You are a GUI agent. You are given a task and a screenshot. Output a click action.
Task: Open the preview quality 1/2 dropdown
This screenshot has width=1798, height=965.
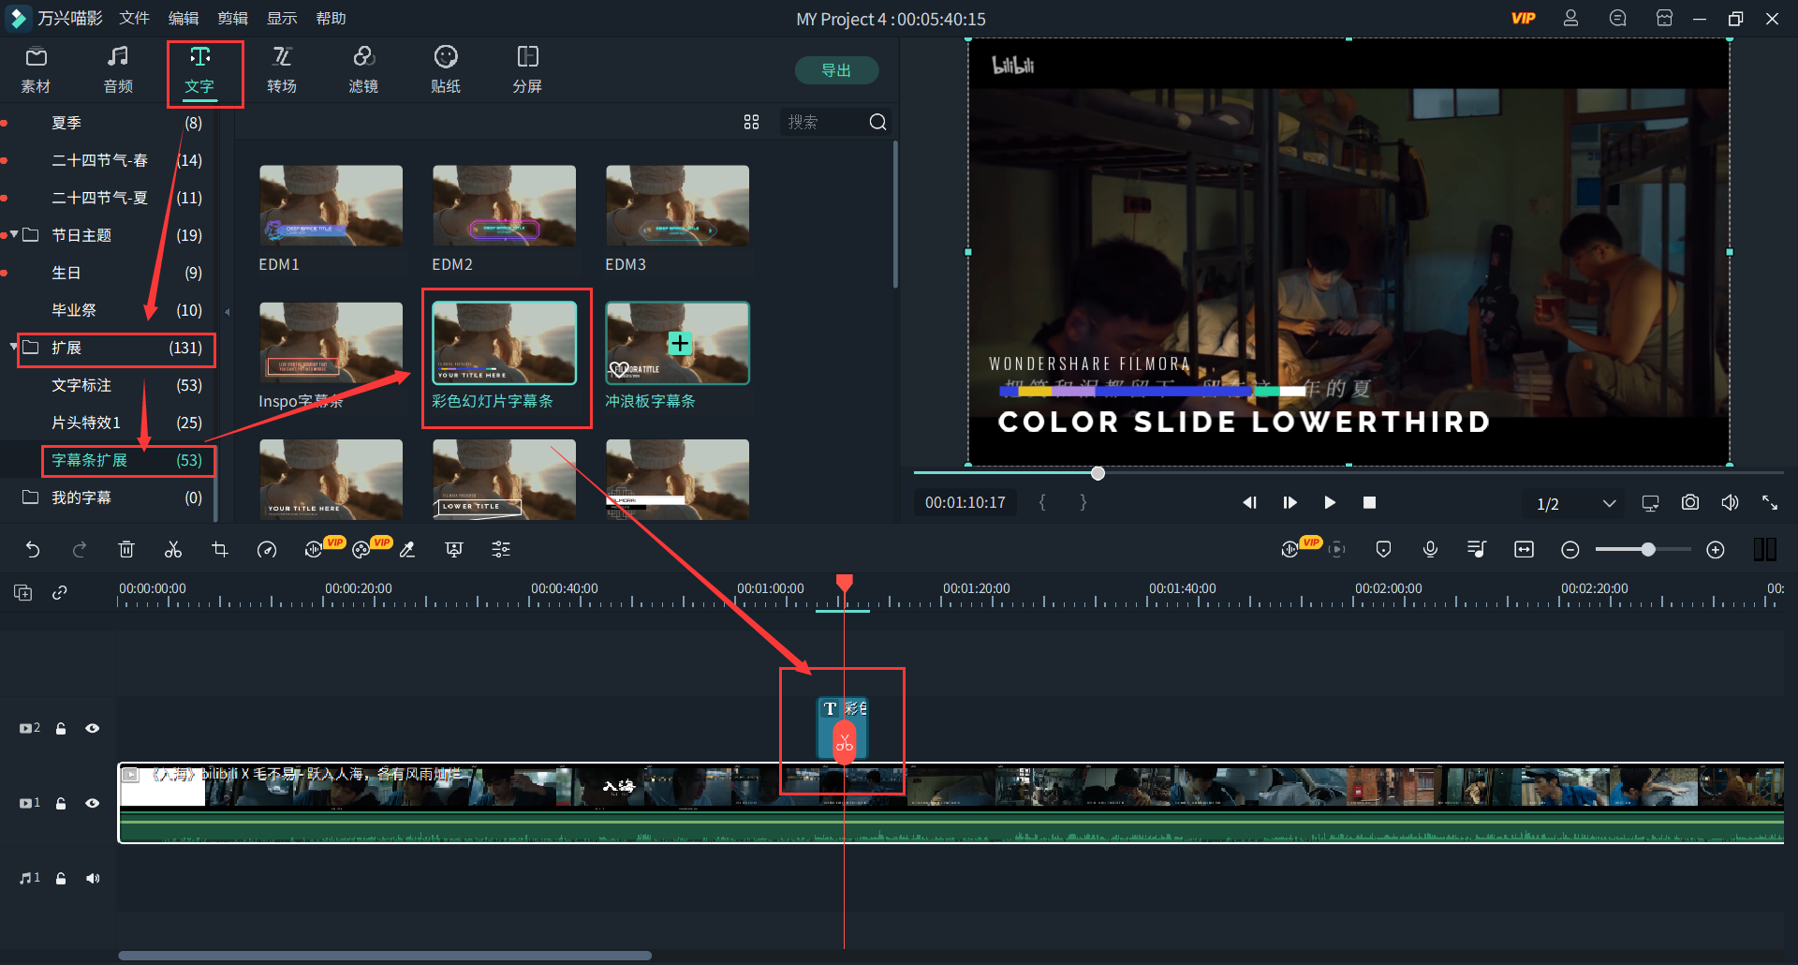[x=1608, y=503]
